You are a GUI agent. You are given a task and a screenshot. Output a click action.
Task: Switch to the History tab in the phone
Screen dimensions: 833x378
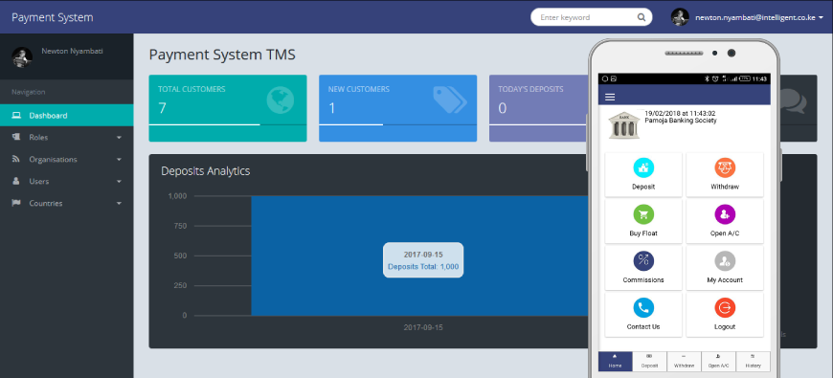pos(753,362)
